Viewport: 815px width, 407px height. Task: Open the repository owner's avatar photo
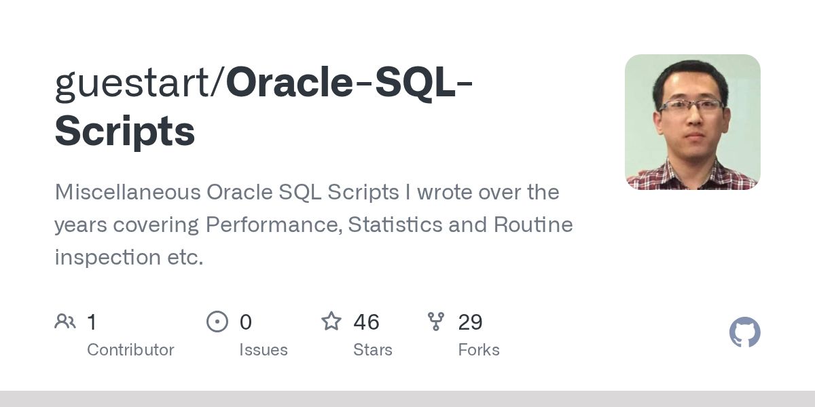[692, 122]
